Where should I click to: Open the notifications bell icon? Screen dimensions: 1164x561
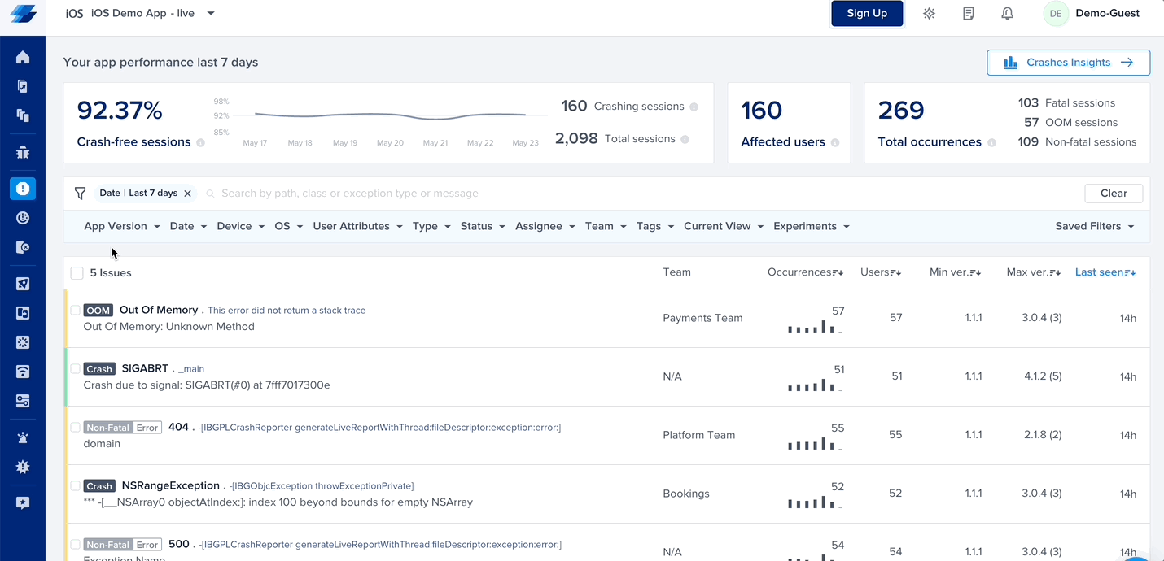coord(1007,14)
